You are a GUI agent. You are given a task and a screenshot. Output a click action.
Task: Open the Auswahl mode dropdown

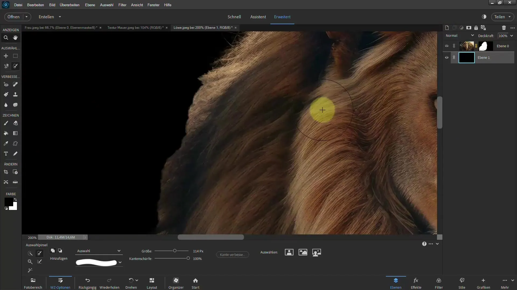[x=99, y=251]
